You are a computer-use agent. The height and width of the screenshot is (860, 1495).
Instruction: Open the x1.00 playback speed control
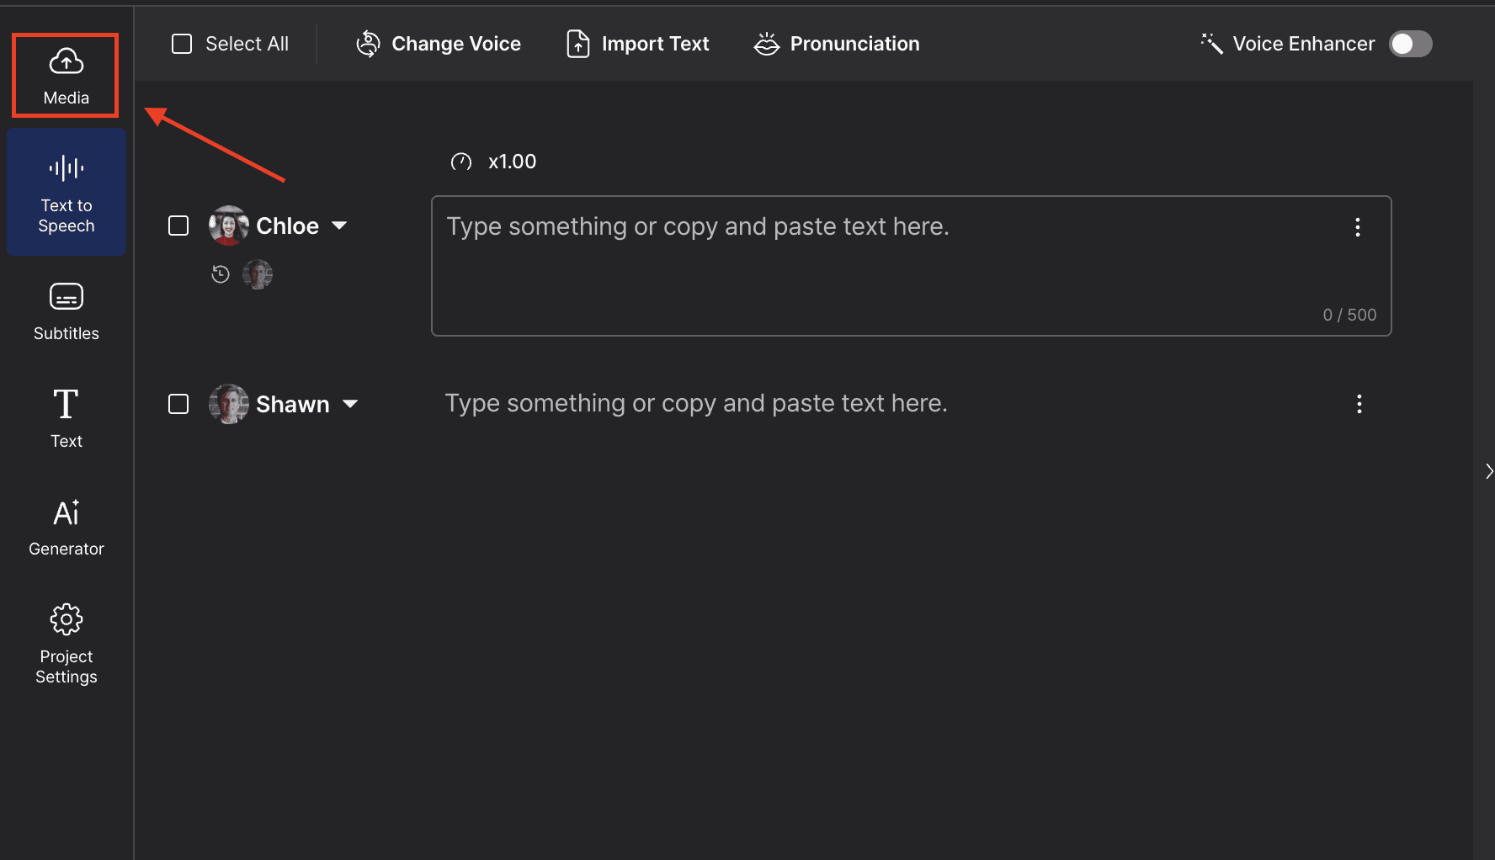pyautogui.click(x=492, y=161)
